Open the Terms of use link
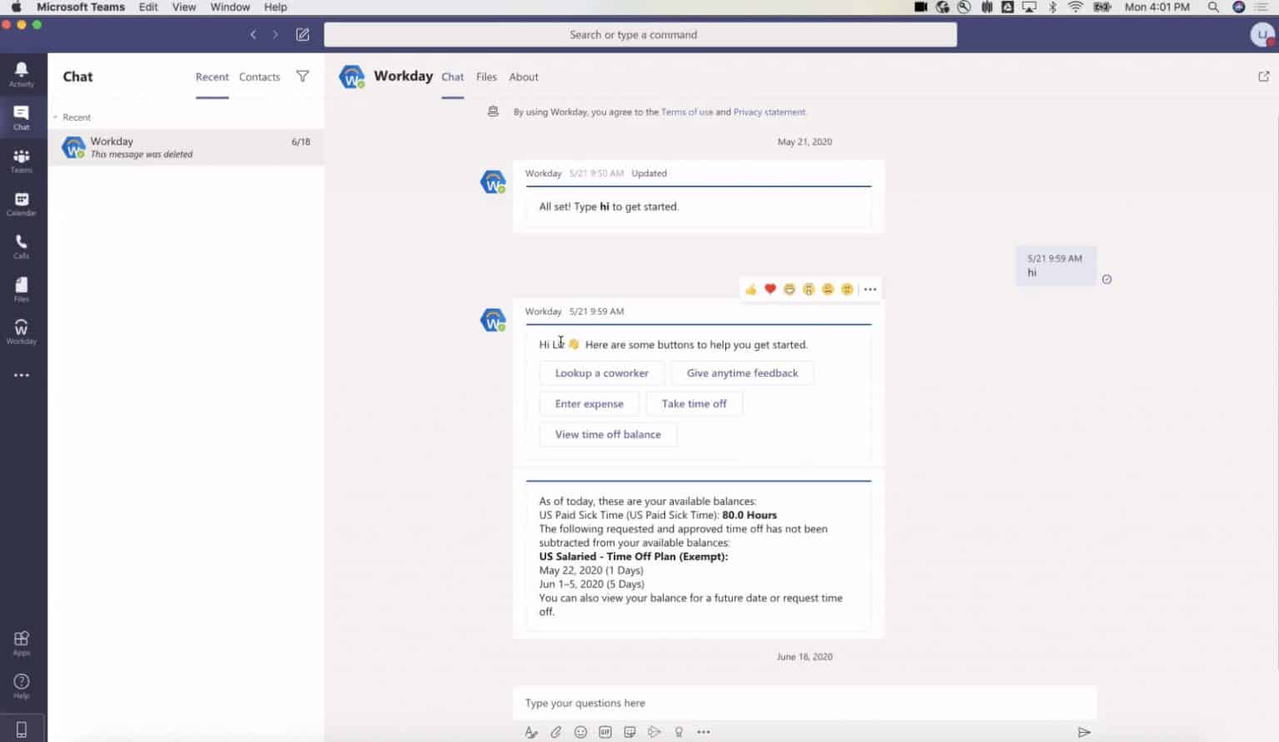Image resolution: width=1279 pixels, height=742 pixels. 687,111
